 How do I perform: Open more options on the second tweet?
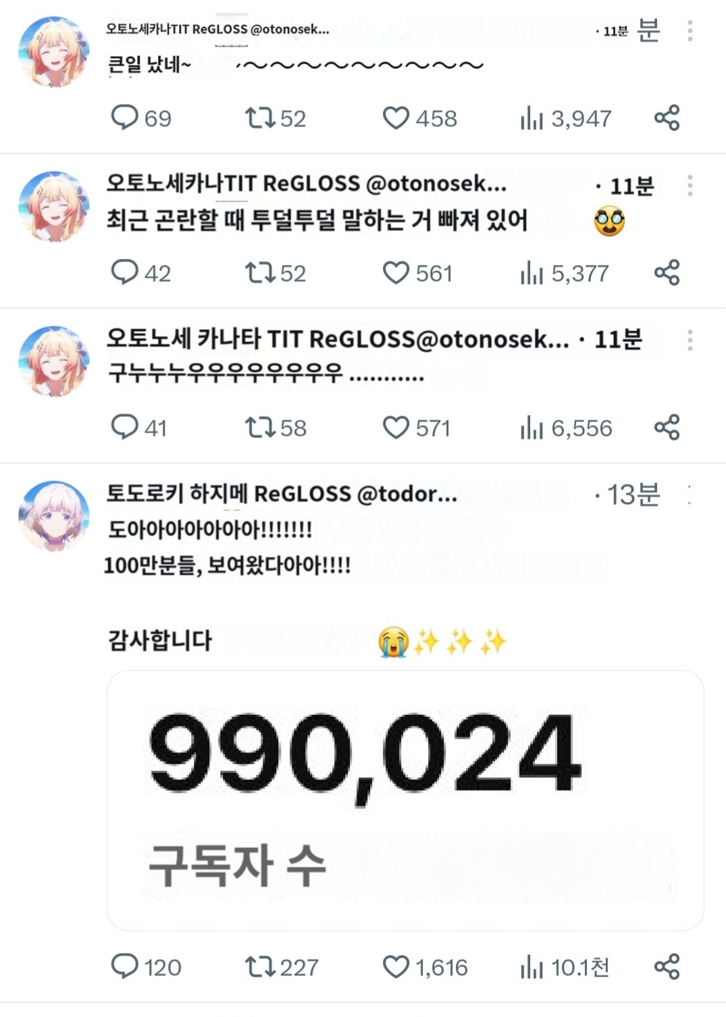[690, 185]
